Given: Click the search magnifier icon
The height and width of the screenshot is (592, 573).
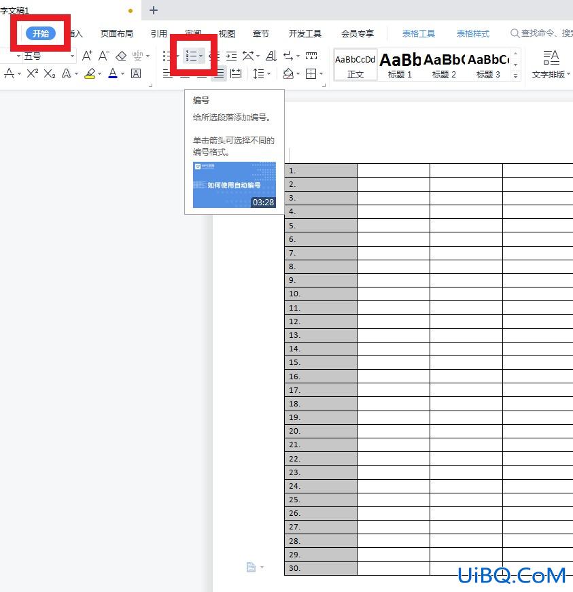Looking at the screenshot, I should click(515, 33).
